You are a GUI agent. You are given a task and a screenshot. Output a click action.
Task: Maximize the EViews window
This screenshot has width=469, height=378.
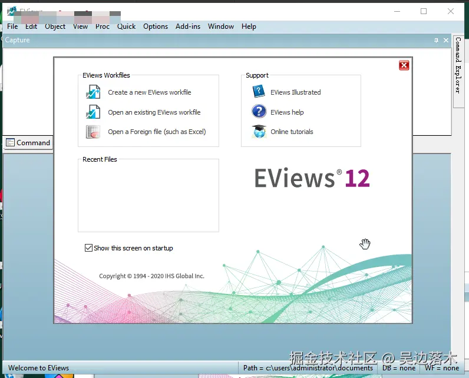(x=424, y=11)
